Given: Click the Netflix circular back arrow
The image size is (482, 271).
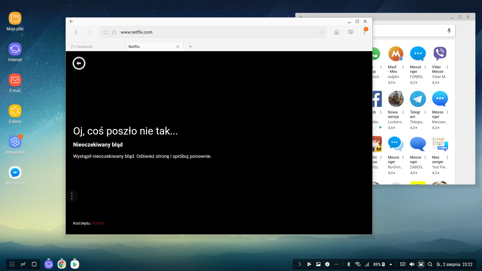Looking at the screenshot, I should 79,63.
